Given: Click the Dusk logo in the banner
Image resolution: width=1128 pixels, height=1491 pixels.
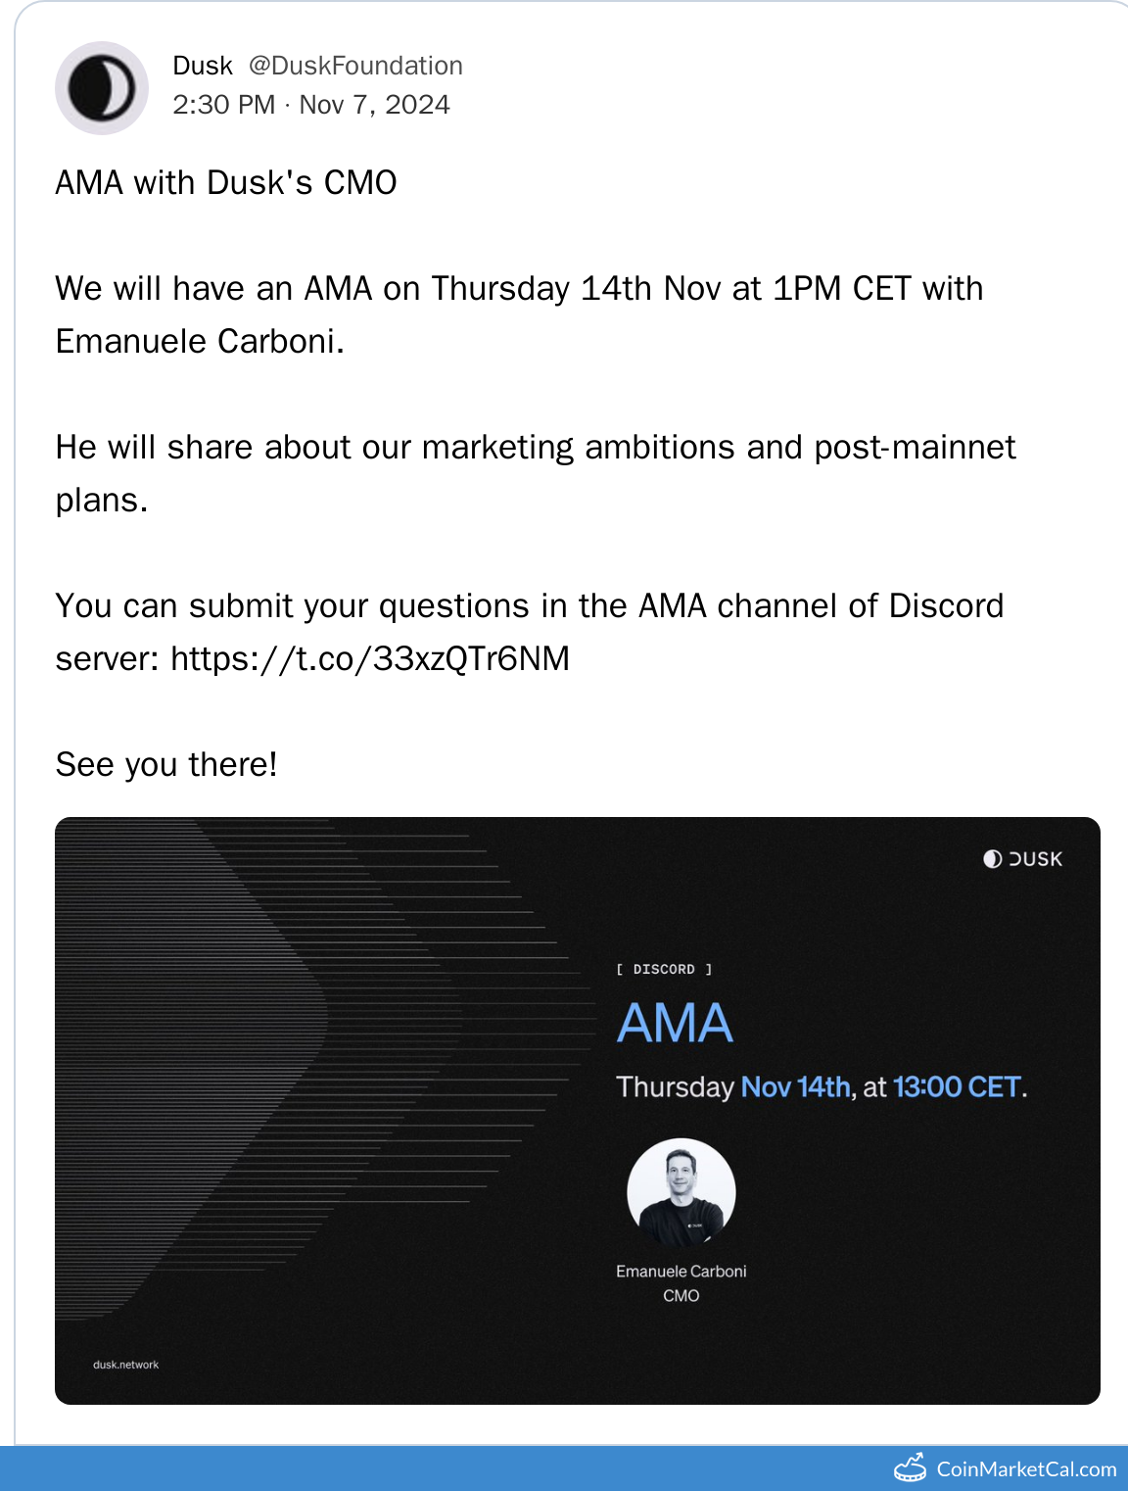Looking at the screenshot, I should tap(1023, 859).
